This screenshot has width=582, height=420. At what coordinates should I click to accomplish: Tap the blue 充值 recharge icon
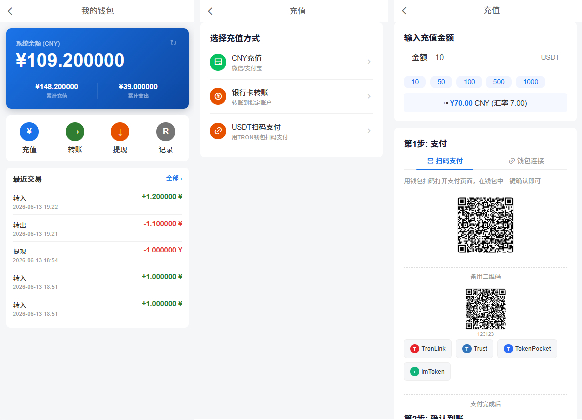pyautogui.click(x=29, y=132)
